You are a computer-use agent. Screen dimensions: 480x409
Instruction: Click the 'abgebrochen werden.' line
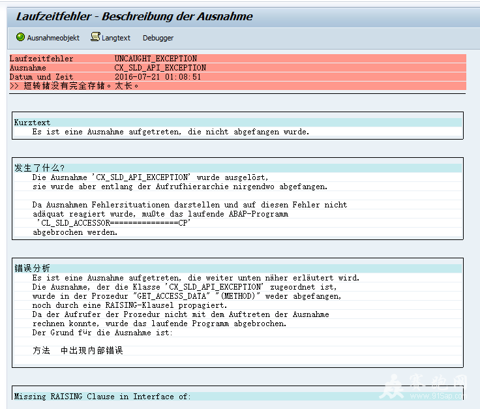click(x=75, y=232)
